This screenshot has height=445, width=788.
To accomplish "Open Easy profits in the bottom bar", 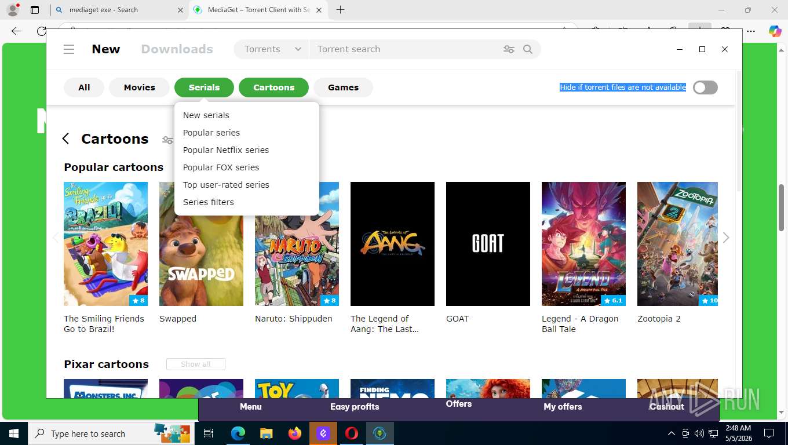I will tap(355, 407).
